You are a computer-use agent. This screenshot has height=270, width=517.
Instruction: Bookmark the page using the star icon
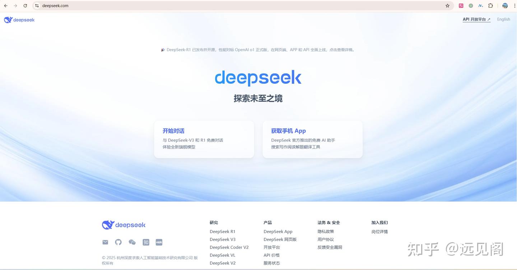pos(447,5)
